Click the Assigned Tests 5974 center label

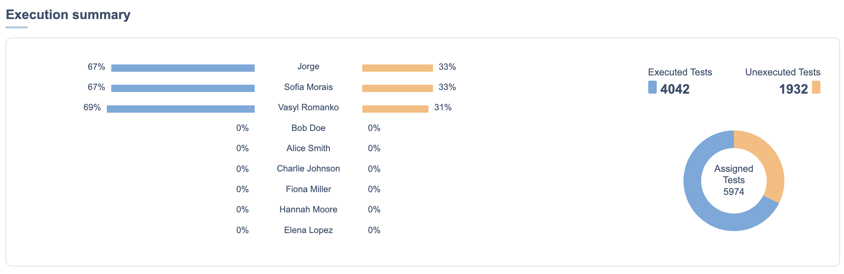734,180
